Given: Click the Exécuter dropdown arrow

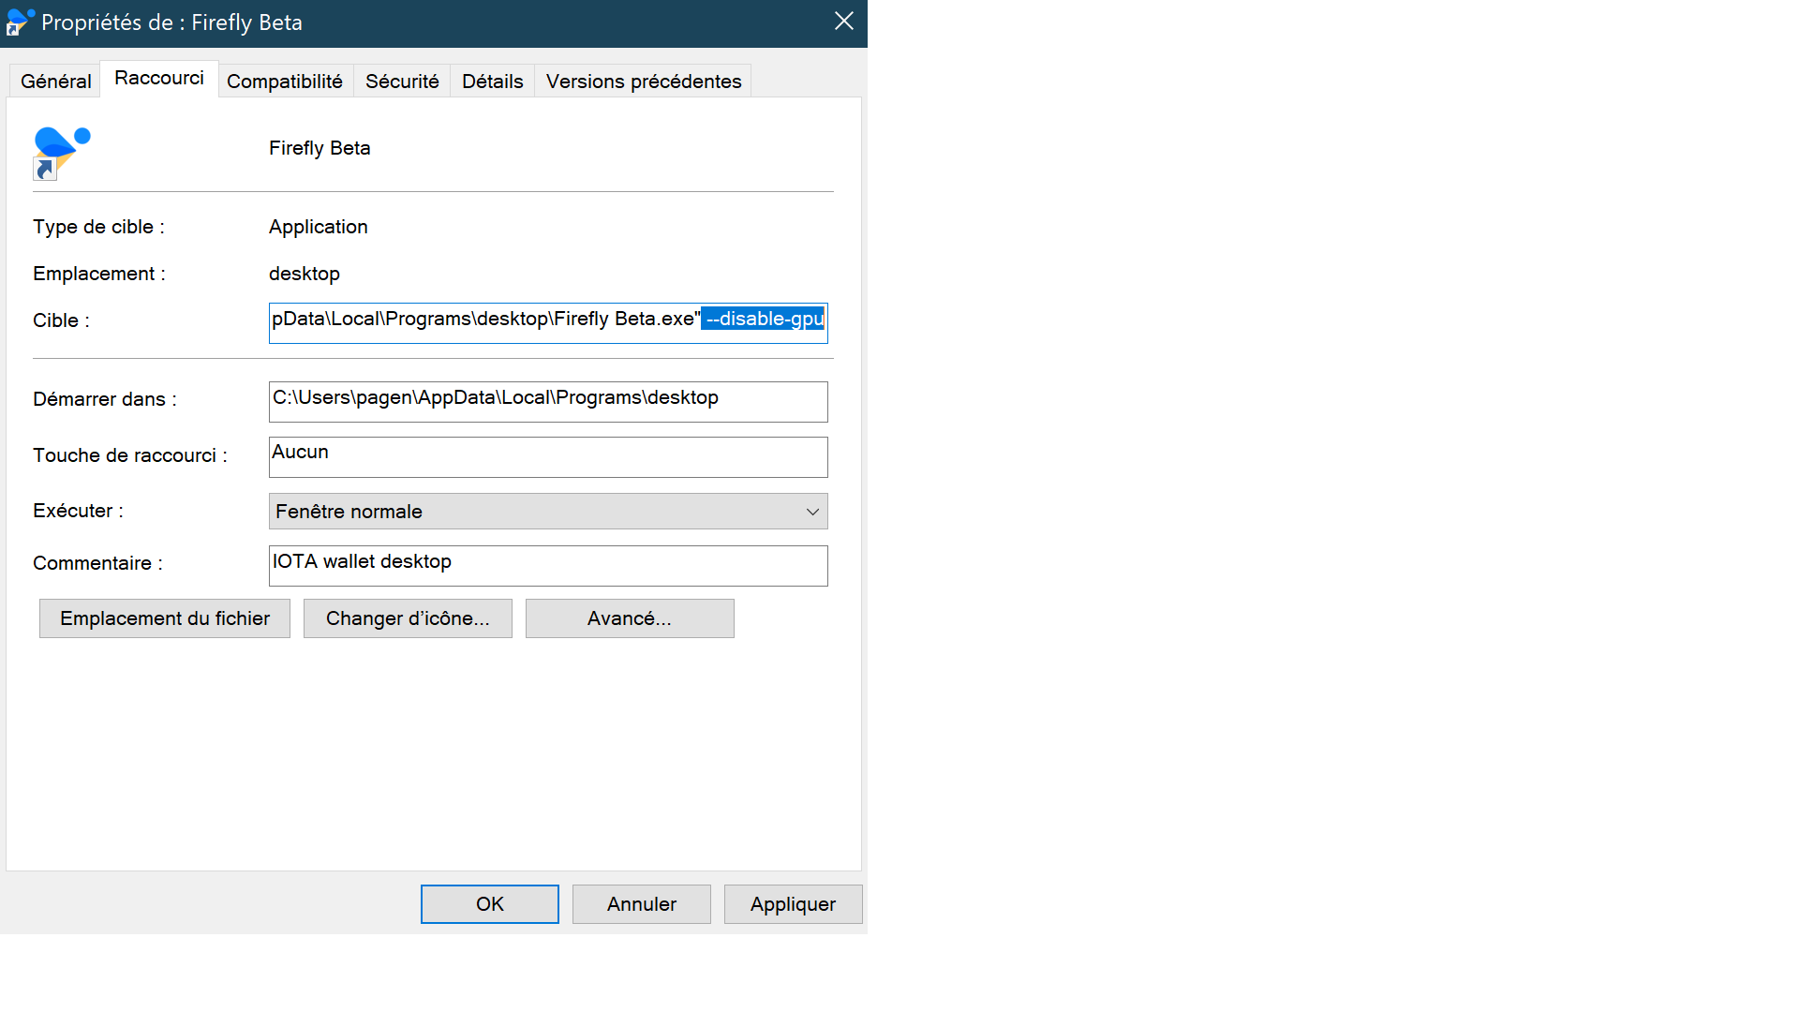Looking at the screenshot, I should click(x=811, y=511).
